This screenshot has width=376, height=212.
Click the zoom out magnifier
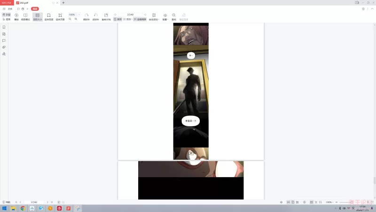(70, 19)
